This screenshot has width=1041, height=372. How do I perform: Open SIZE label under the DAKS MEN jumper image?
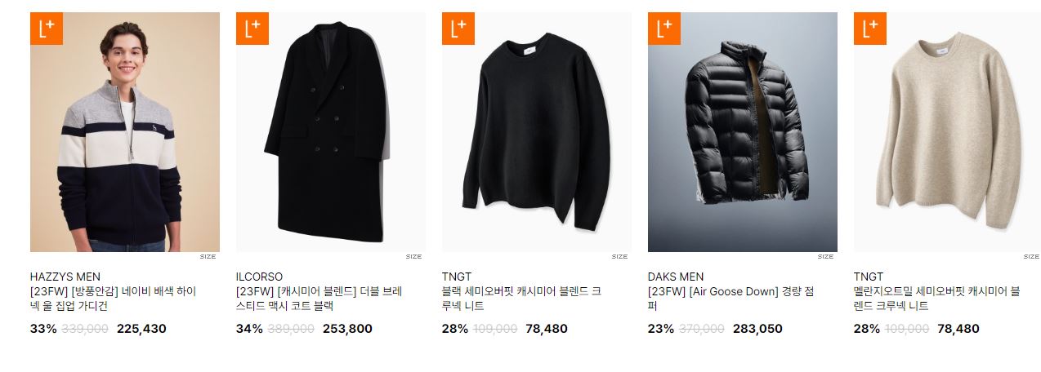tap(826, 256)
